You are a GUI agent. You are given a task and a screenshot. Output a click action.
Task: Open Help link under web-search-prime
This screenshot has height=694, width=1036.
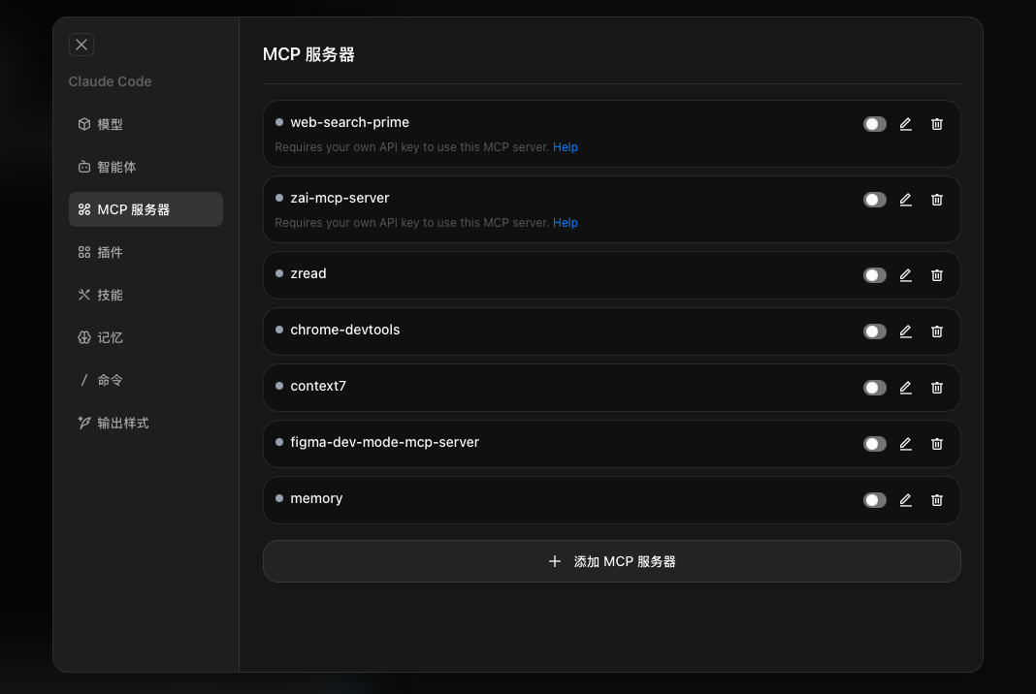click(565, 147)
